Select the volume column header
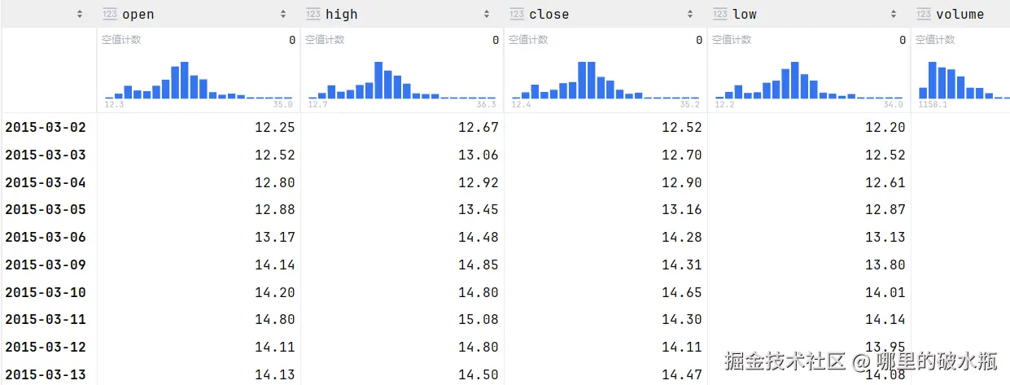 [960, 14]
